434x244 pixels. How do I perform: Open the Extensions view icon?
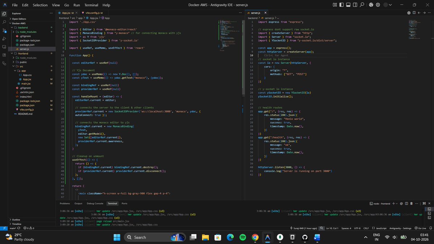pos(4,55)
